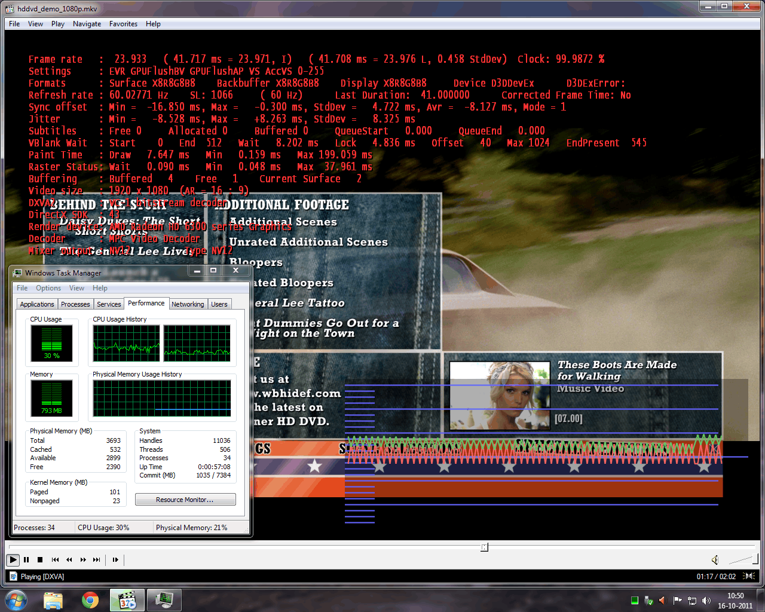This screenshot has height=612, width=765.
Task: Click the Safely Remove Hardware tray icon
Action: (x=648, y=600)
